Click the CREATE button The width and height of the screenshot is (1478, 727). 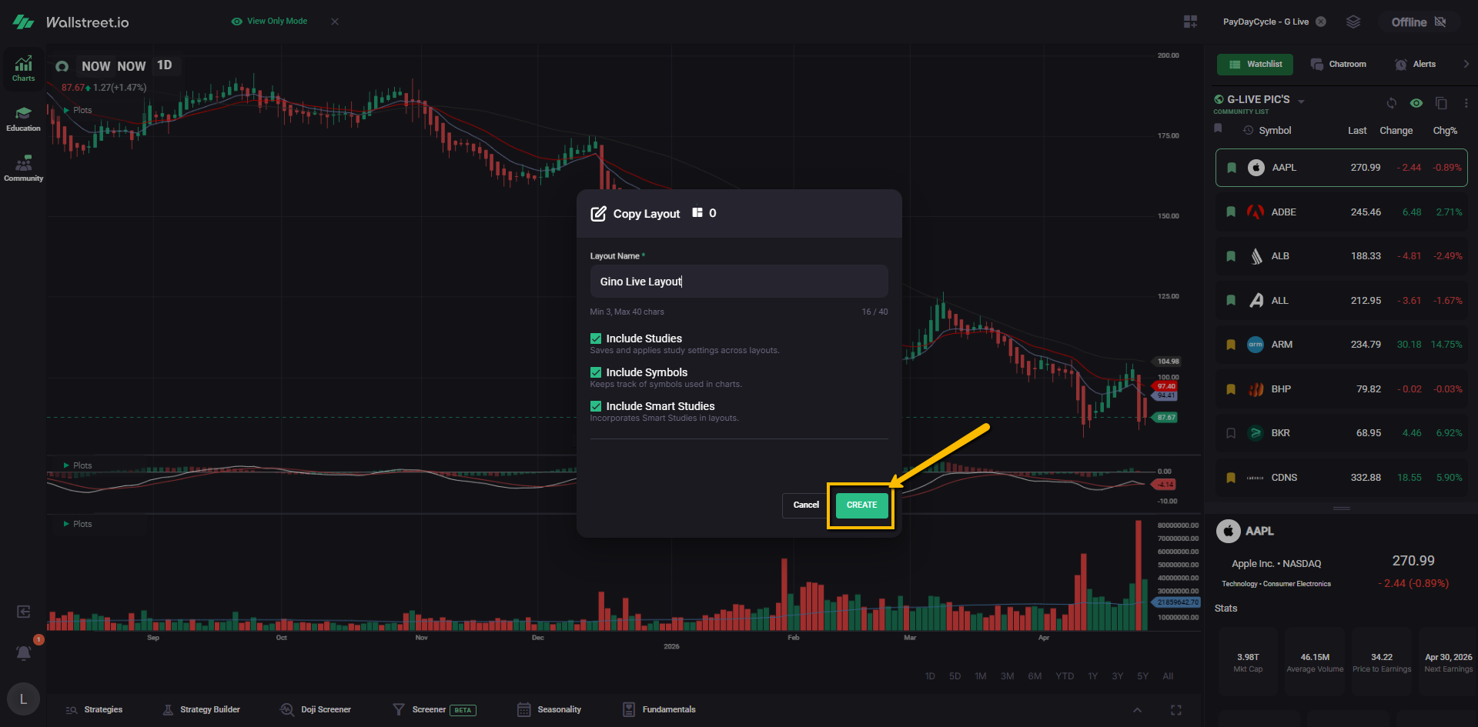861,505
